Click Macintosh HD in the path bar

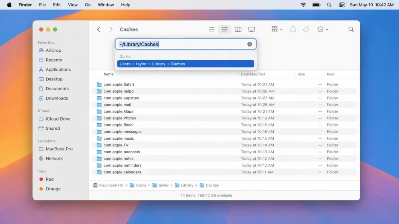tap(109, 185)
